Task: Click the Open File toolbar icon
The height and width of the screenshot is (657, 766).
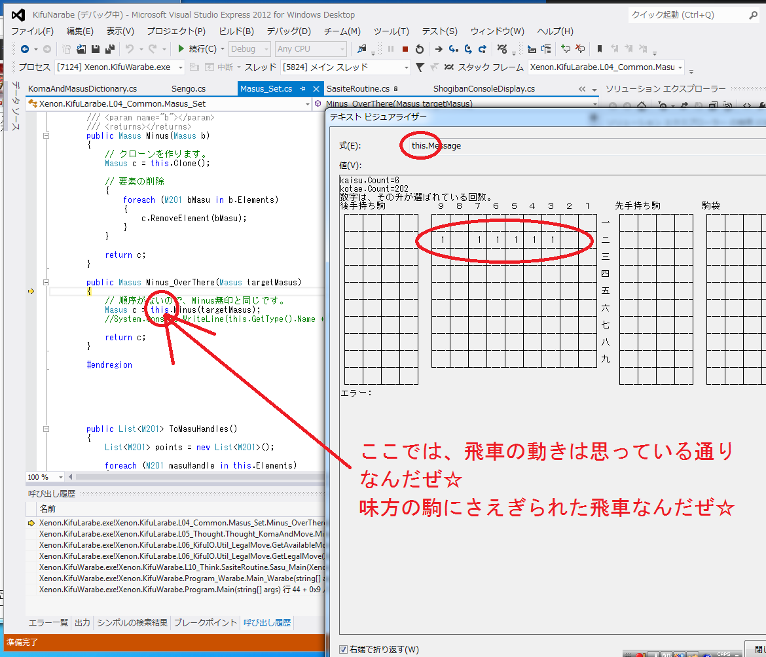Action: 81,49
